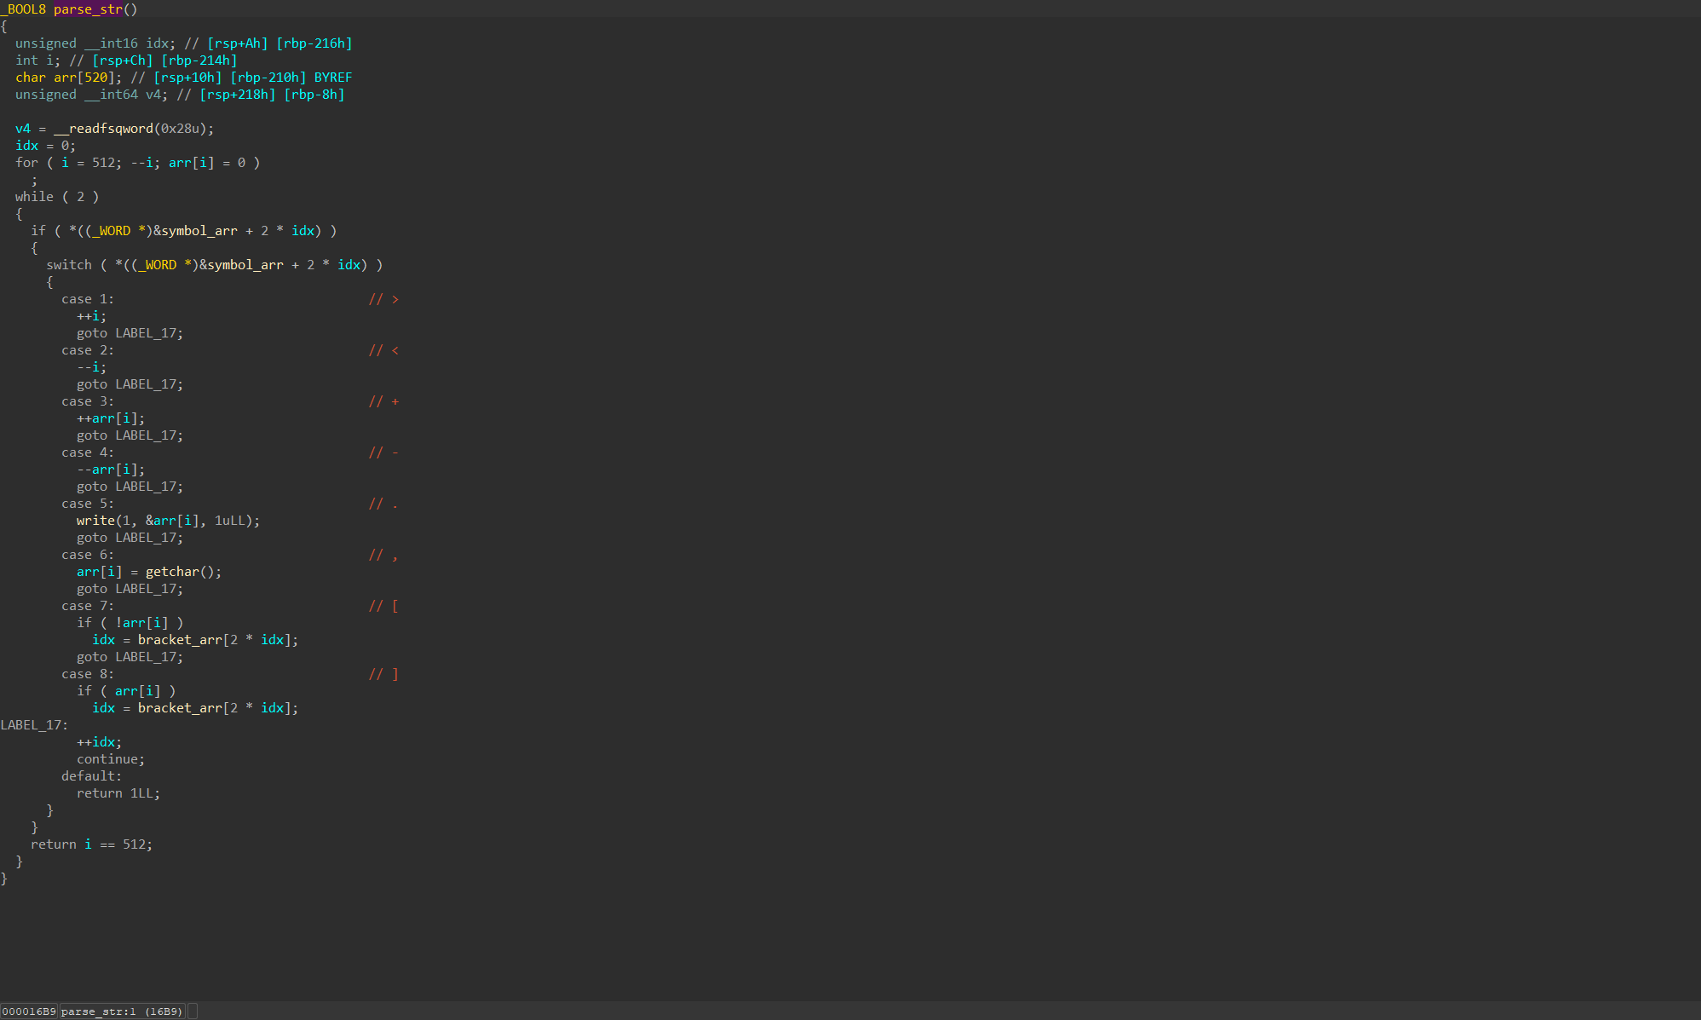1701x1020 pixels.
Task: Click the '++i;' statement
Action: pyautogui.click(x=91, y=316)
